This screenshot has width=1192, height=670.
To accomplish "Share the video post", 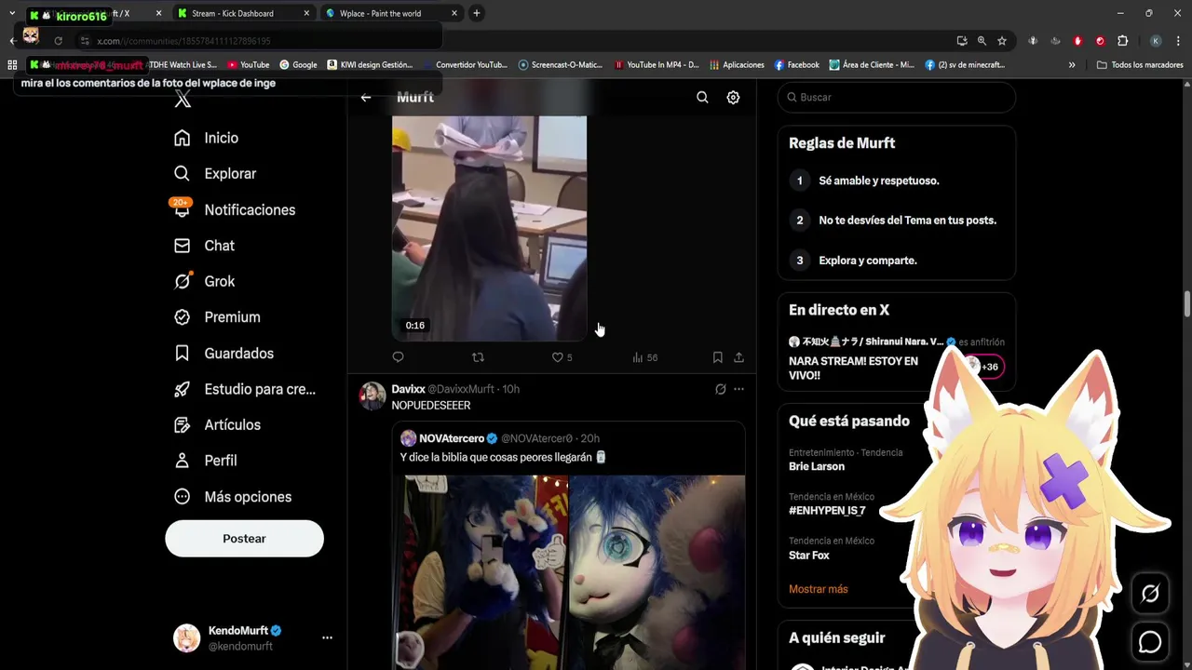I will pos(738,357).
